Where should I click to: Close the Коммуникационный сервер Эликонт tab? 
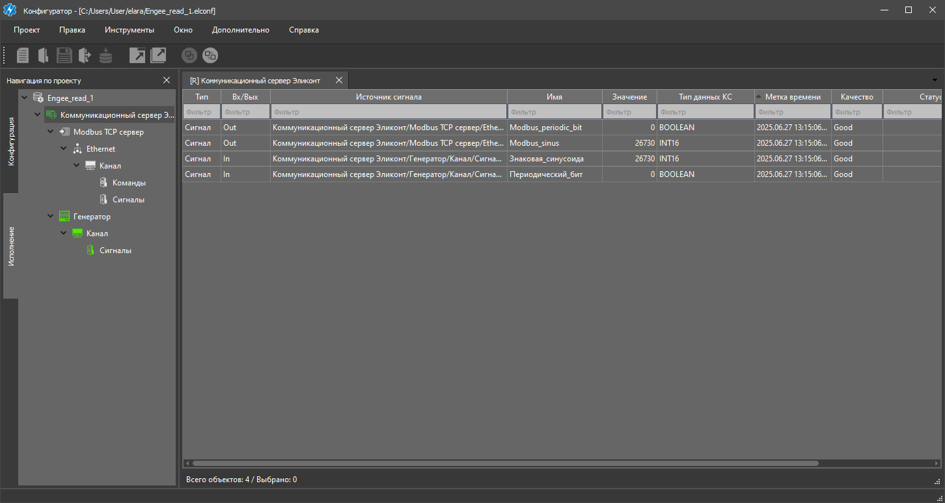click(338, 80)
